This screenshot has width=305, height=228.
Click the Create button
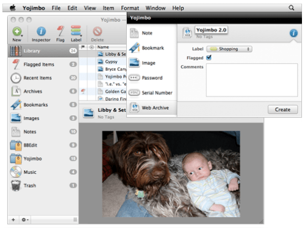282,110
